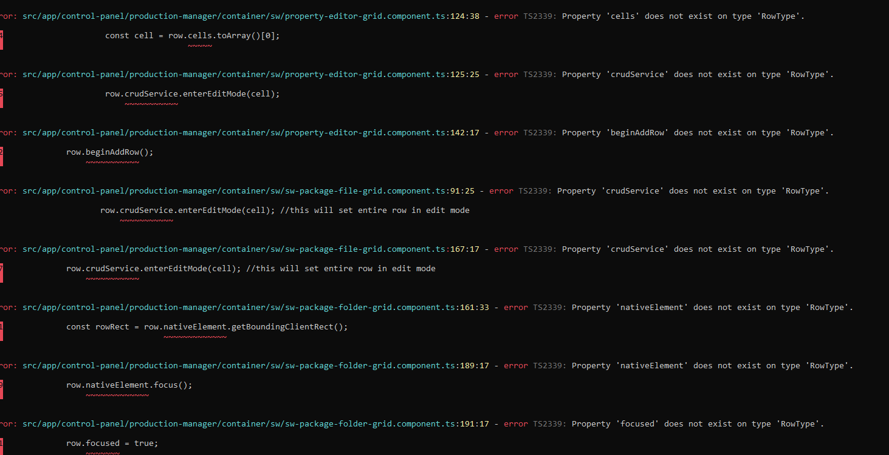Viewport: 889px width, 455px height.
Task: Select the underlined 'cells' token in first error
Action: tap(199, 35)
